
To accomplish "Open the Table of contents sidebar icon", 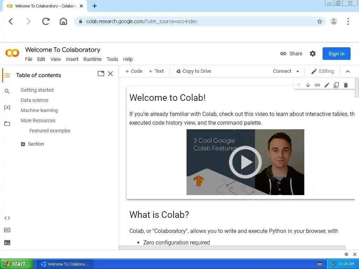I will [7, 75].
